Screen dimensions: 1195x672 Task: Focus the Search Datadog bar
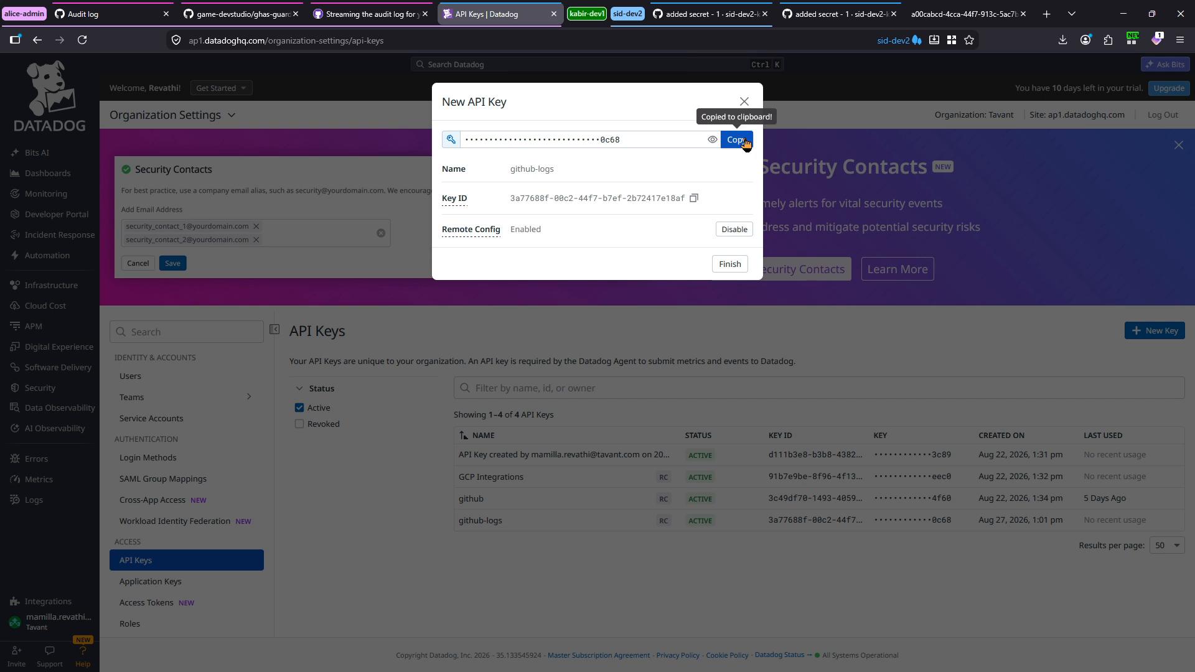(597, 64)
